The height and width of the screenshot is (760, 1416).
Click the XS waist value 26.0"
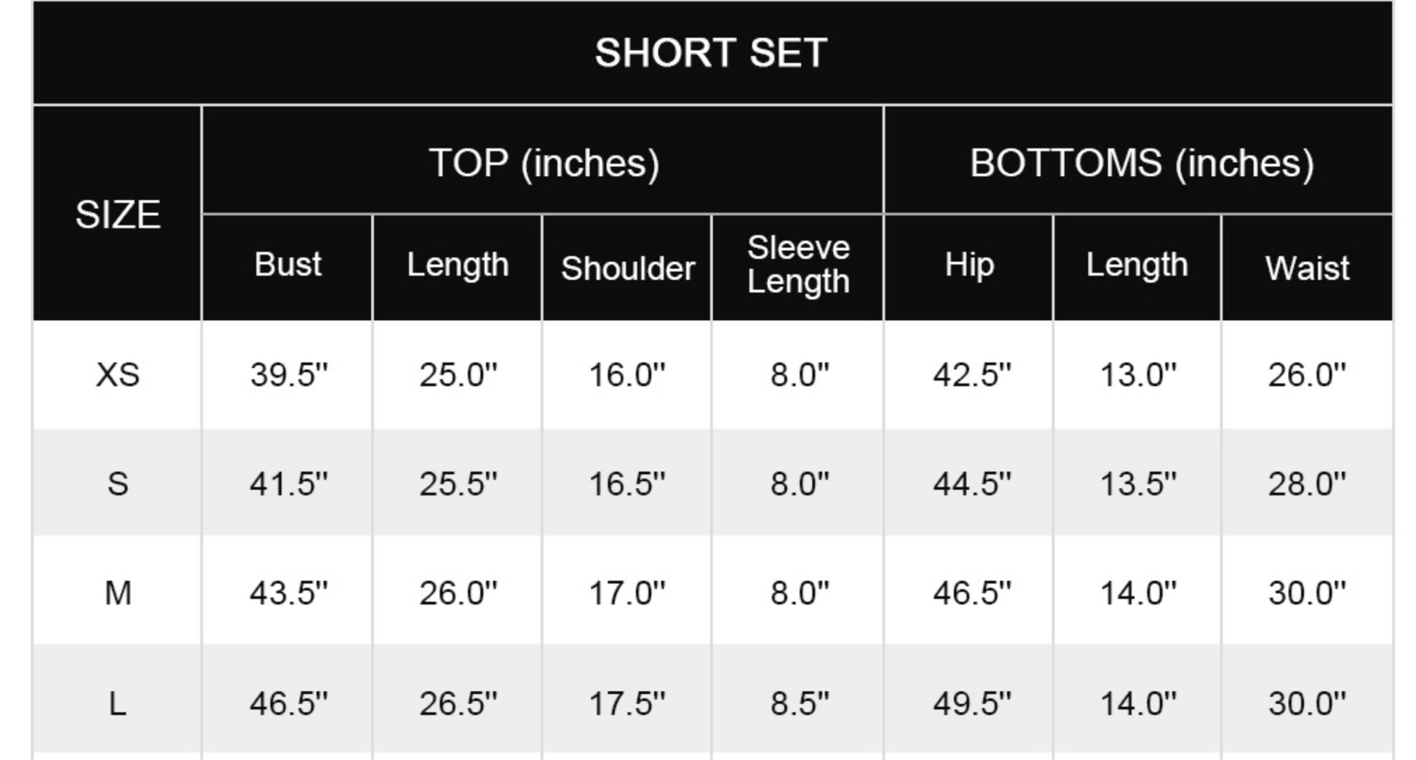point(1306,375)
